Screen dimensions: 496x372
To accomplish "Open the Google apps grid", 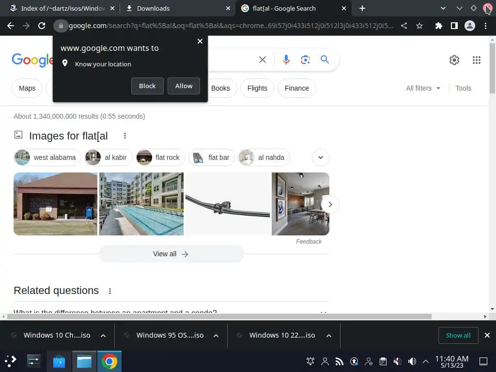I will pos(477,60).
